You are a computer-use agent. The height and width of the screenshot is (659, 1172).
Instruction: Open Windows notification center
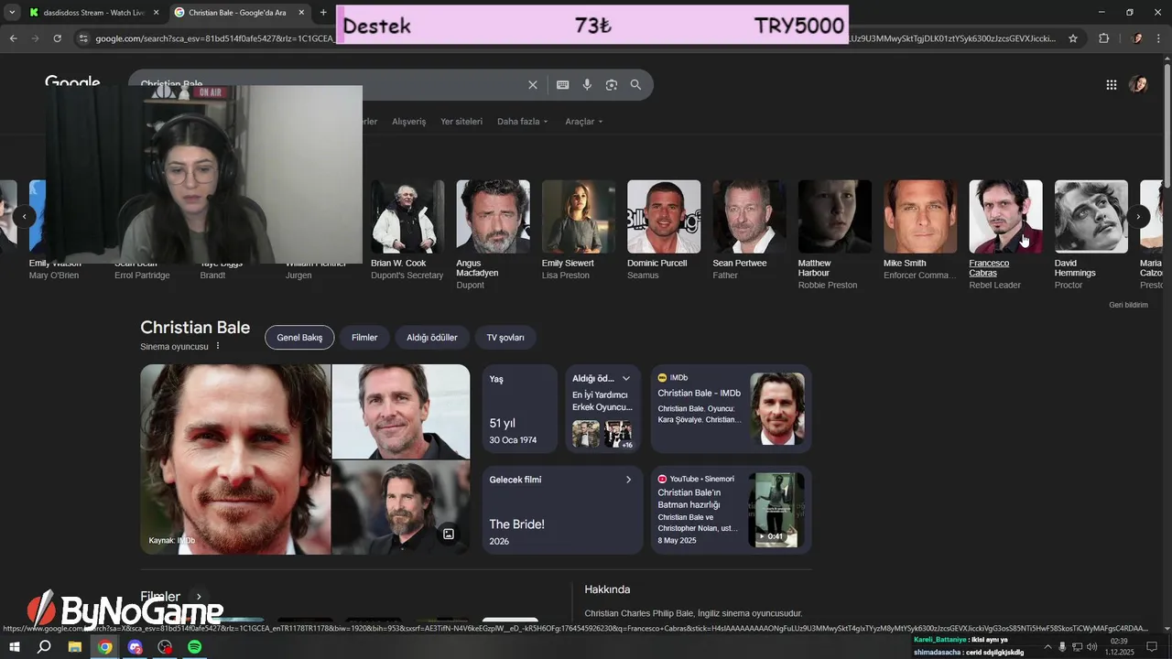click(x=1152, y=647)
